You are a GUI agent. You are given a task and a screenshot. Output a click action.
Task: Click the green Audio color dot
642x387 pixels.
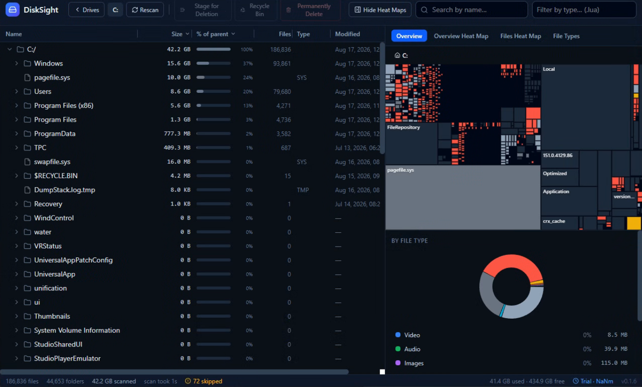pyautogui.click(x=398, y=349)
